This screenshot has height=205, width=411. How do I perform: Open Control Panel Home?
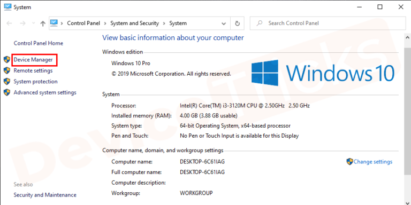coord(39,43)
